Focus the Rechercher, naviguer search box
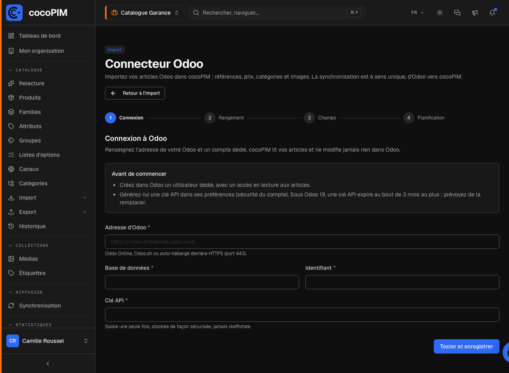Viewport: 509px width, 373px height. coord(277,13)
